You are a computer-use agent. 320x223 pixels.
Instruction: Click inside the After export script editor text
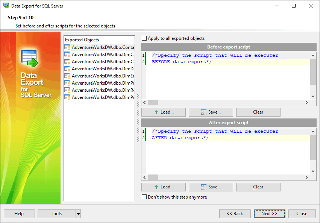pyautogui.click(x=226, y=154)
